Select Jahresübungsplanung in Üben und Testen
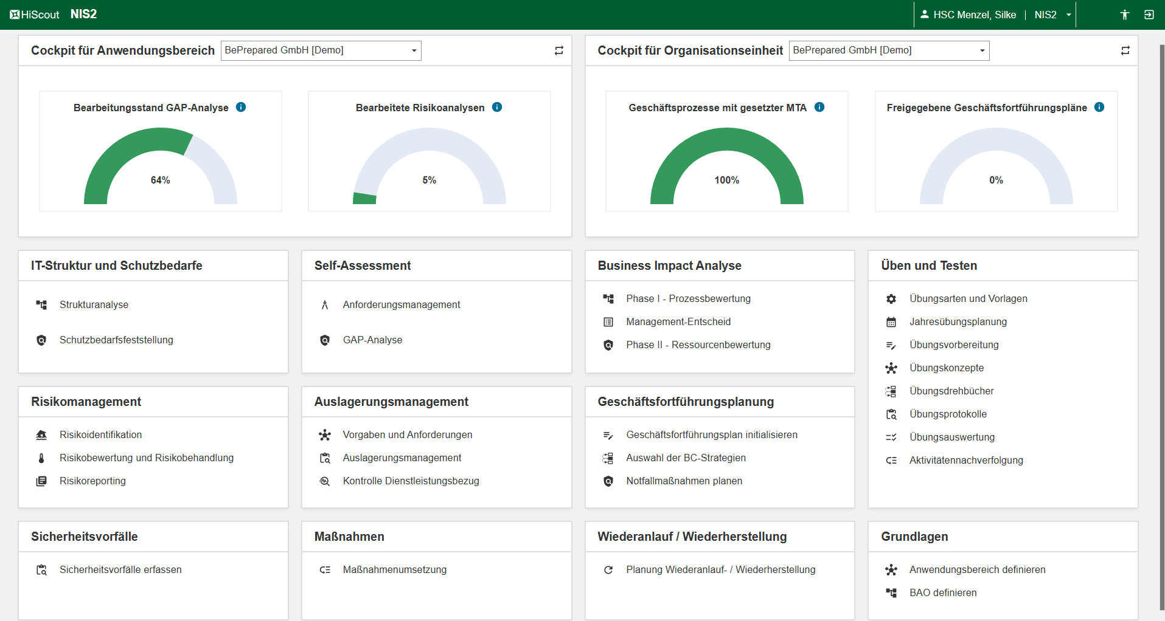 (x=958, y=321)
